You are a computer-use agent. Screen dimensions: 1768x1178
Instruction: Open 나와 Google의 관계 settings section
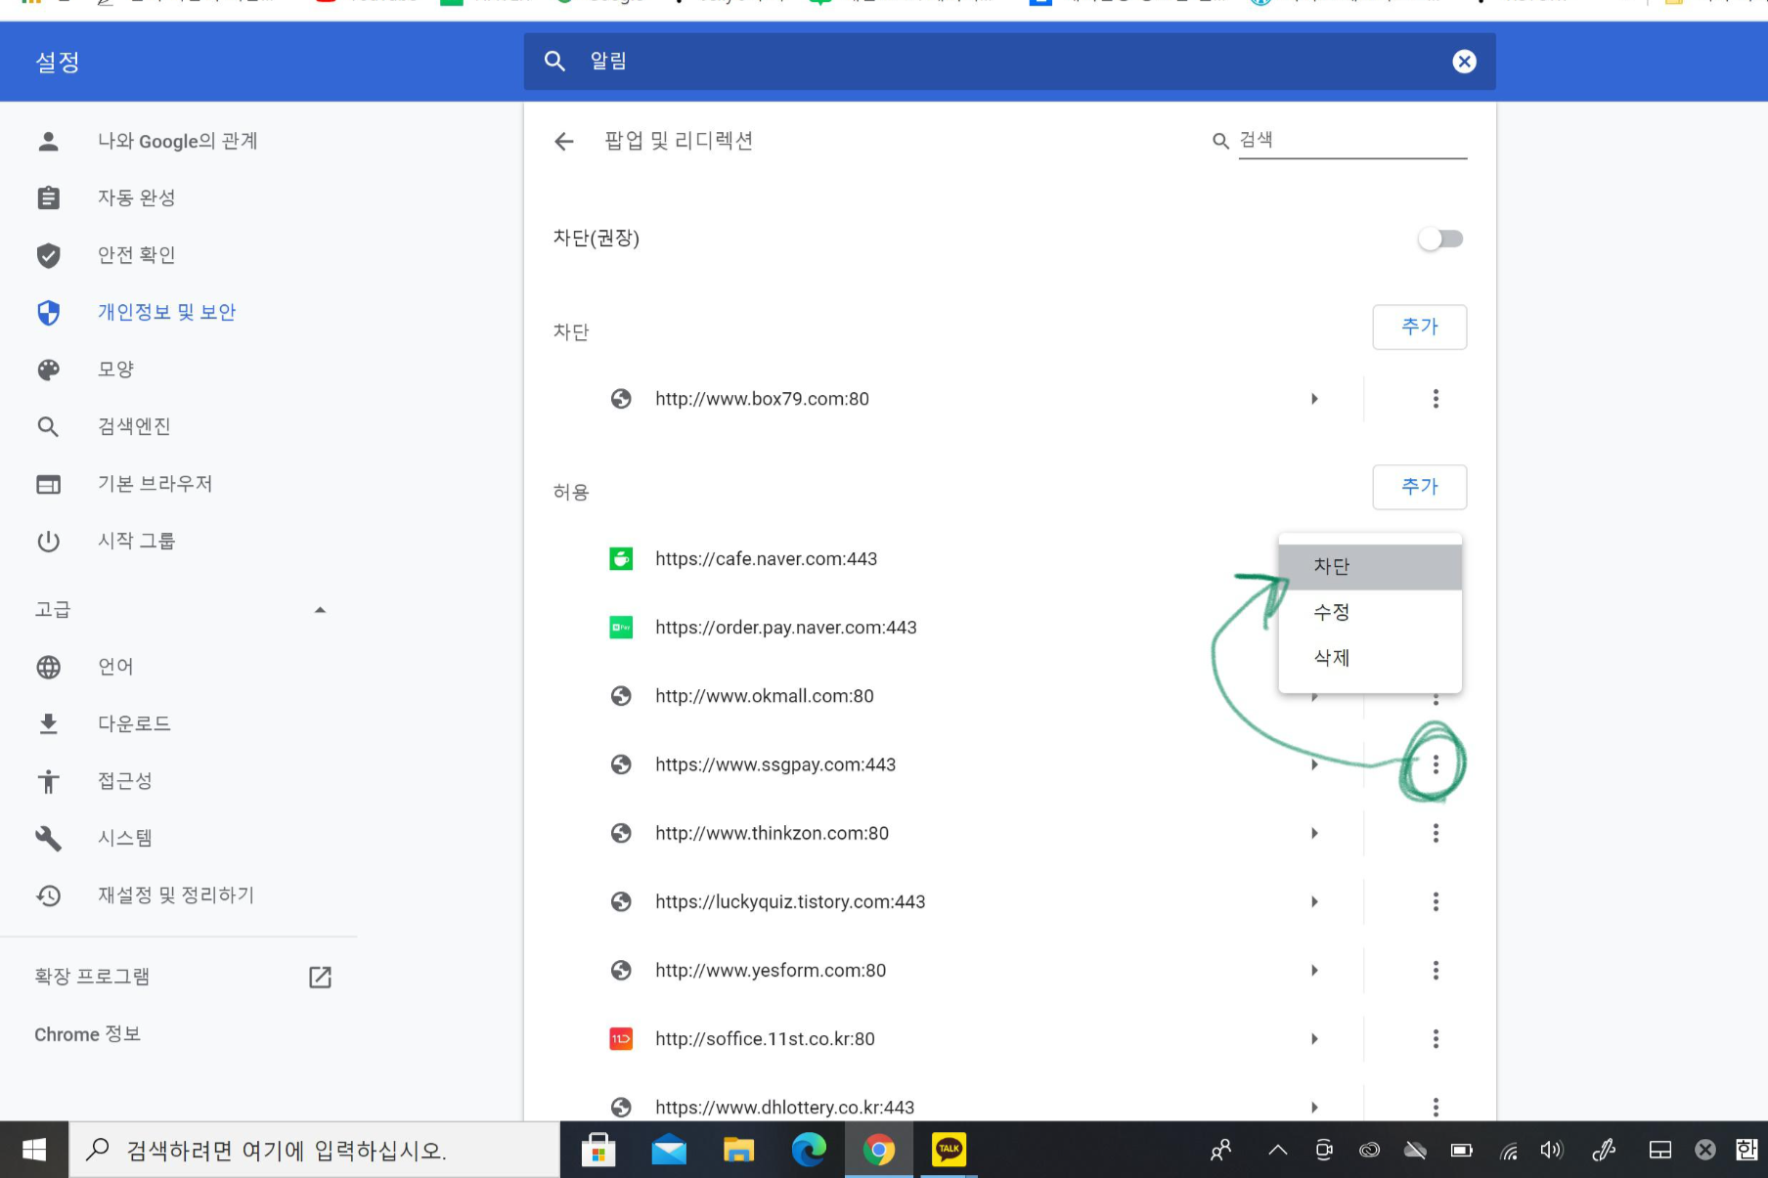point(178,142)
